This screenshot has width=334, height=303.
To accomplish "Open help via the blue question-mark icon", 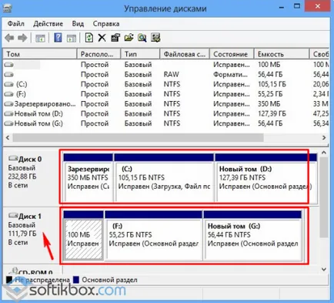I will click(58, 38).
